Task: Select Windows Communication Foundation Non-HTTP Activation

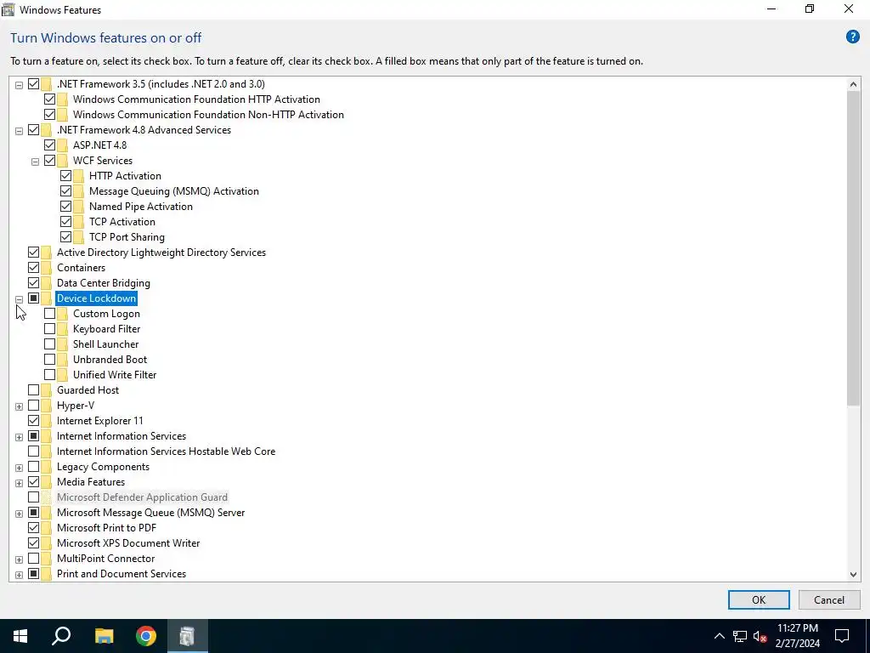Action: click(208, 115)
